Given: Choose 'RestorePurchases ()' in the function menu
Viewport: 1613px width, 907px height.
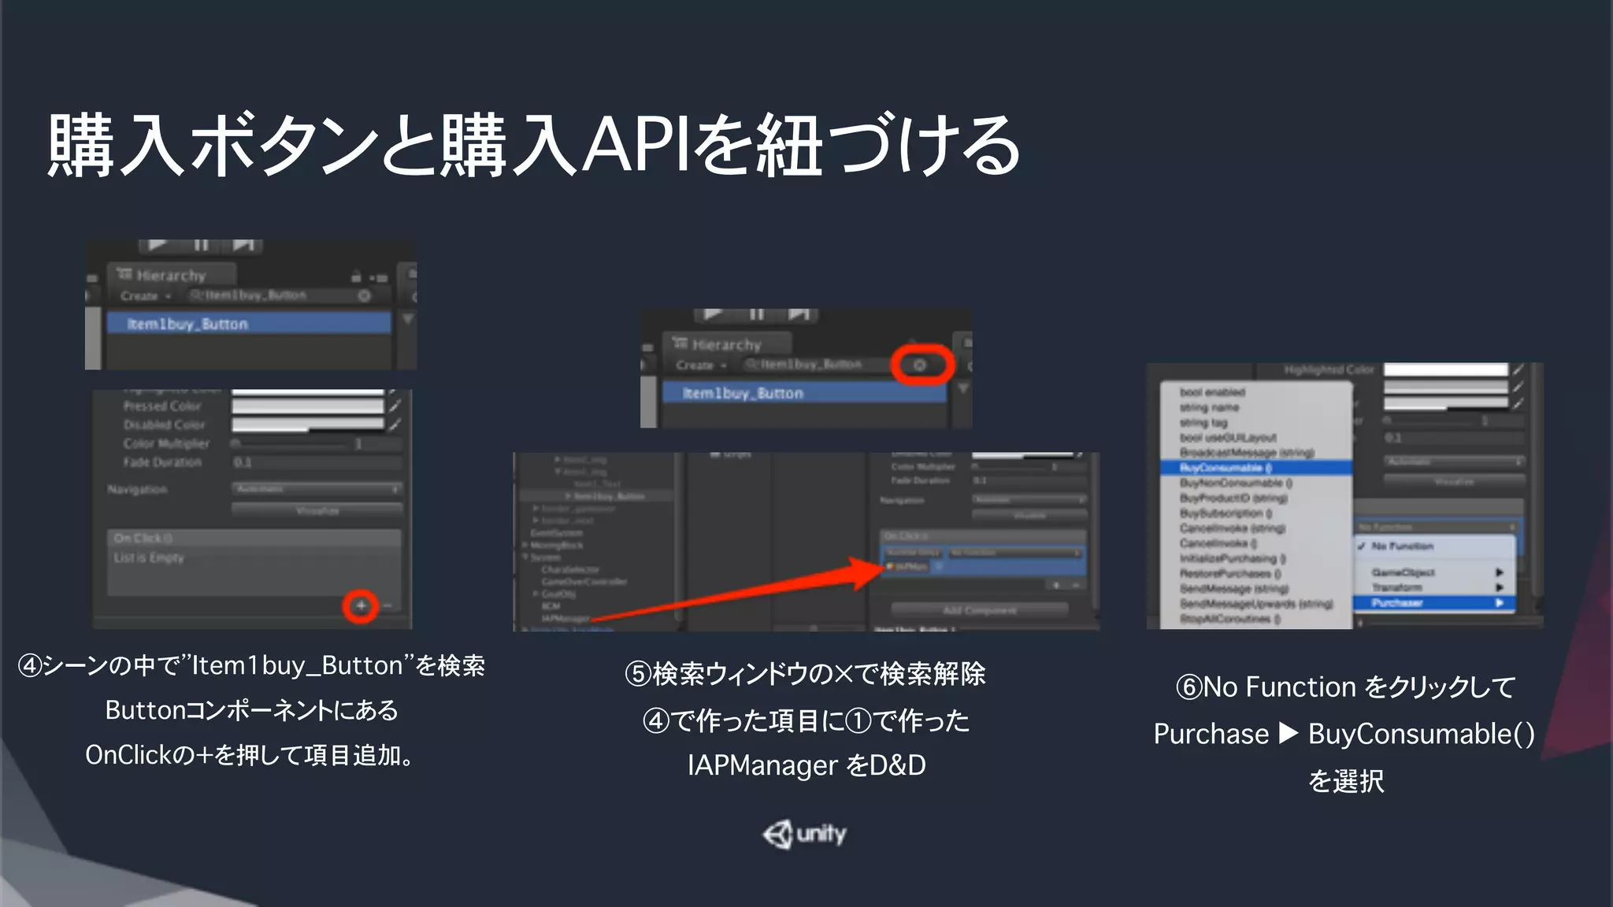Looking at the screenshot, I should (x=1256, y=574).
